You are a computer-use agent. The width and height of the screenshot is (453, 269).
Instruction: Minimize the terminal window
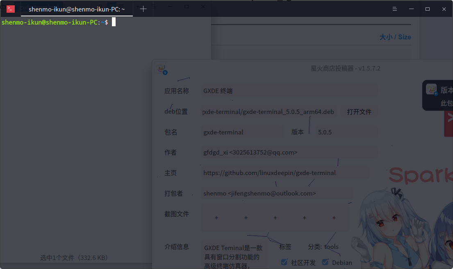(411, 9)
